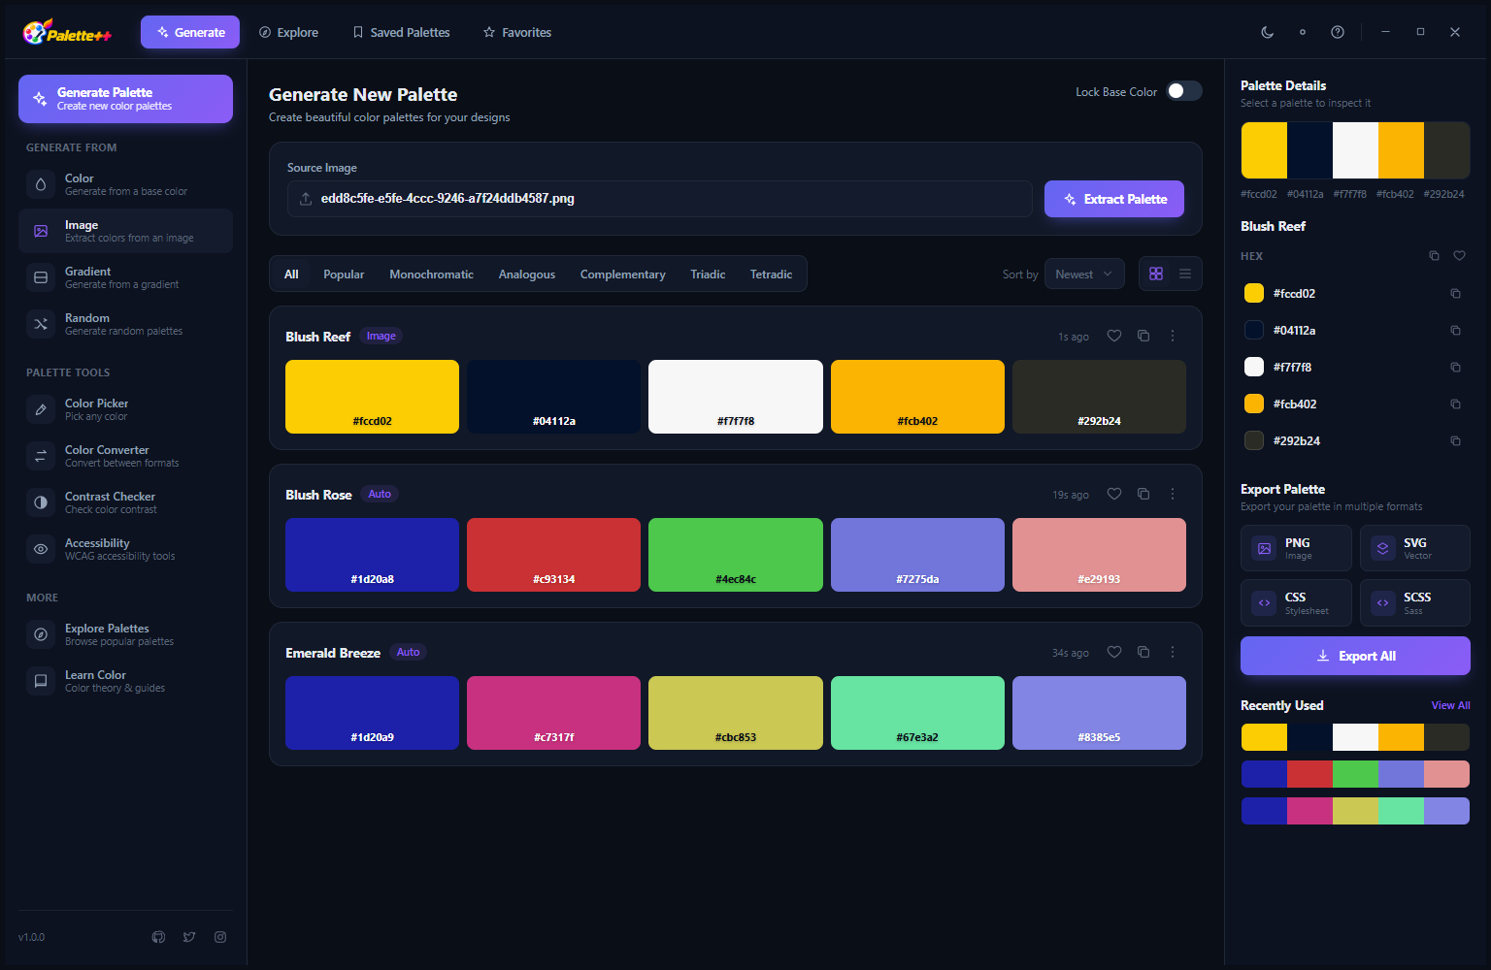
Task: Select Gradient generation source
Action: pyautogui.click(x=125, y=277)
